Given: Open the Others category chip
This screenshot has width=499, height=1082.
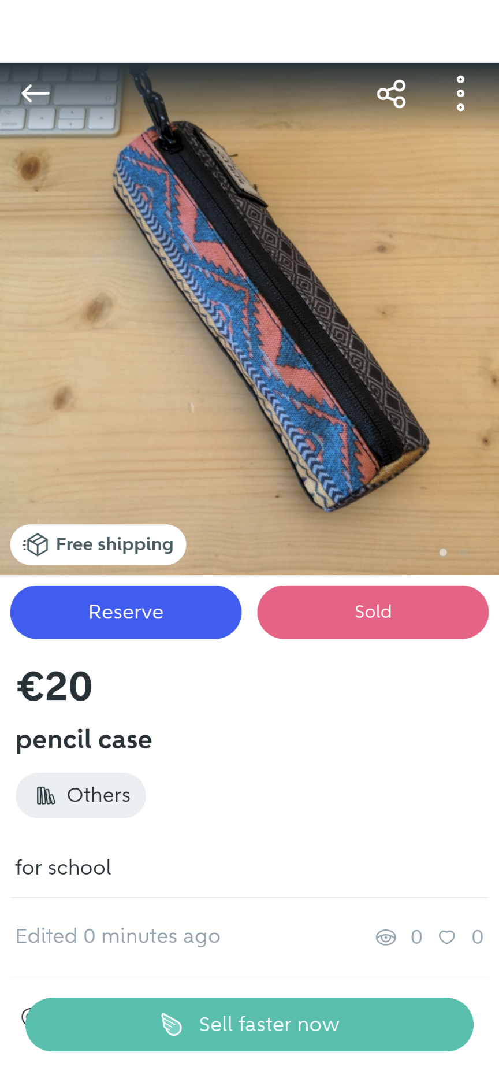Looking at the screenshot, I should tap(81, 795).
